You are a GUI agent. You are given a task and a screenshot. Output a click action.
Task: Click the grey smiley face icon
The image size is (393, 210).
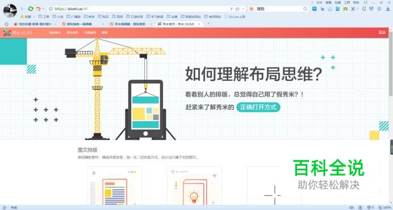pos(379,8)
